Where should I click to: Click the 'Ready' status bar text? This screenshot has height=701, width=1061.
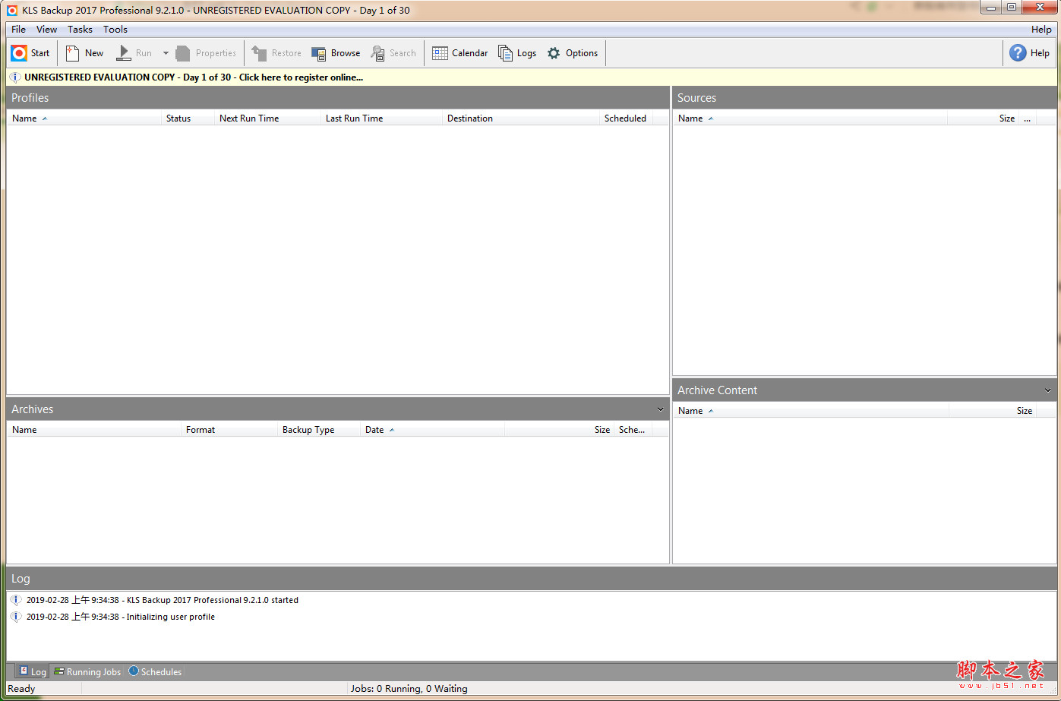click(x=21, y=689)
